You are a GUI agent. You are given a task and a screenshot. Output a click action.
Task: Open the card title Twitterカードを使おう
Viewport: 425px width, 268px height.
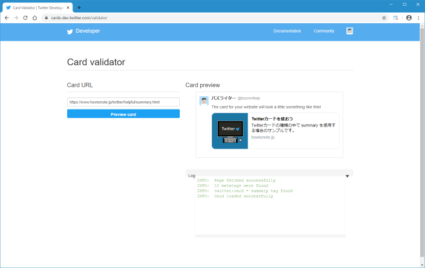(x=272, y=119)
